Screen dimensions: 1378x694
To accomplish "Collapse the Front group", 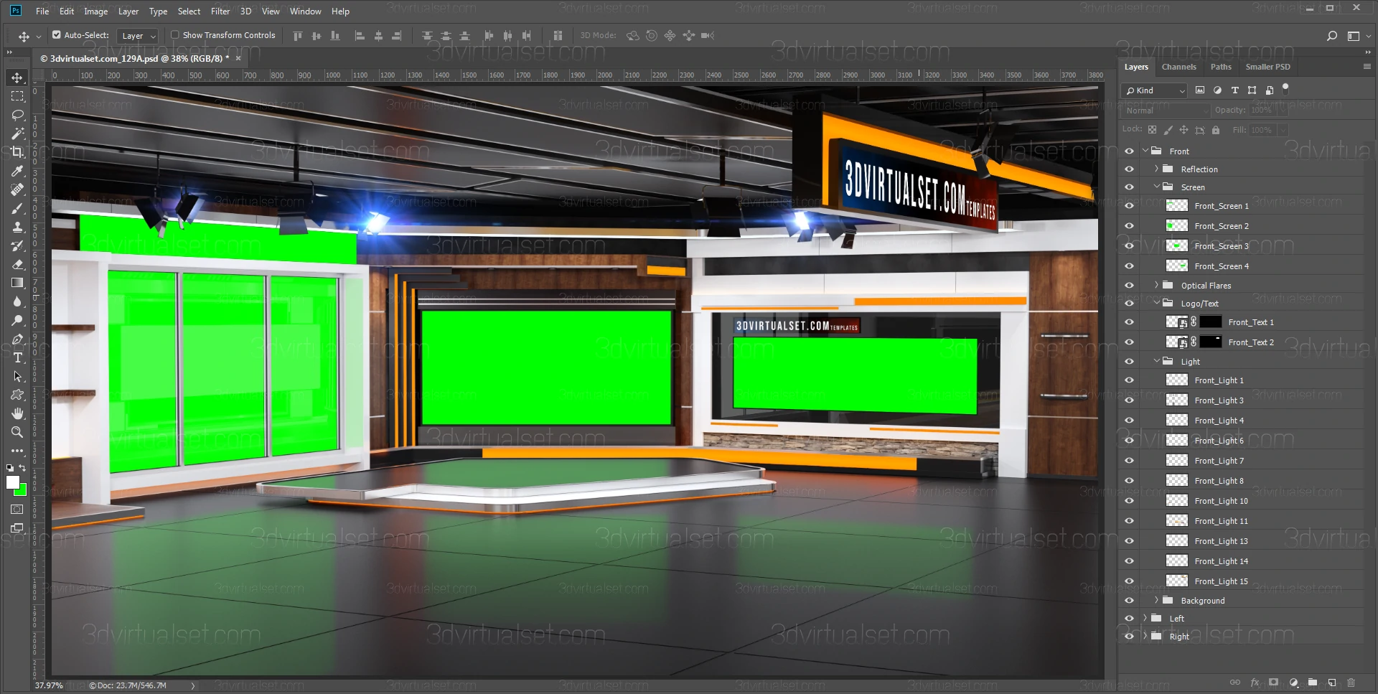I will pos(1146,151).
